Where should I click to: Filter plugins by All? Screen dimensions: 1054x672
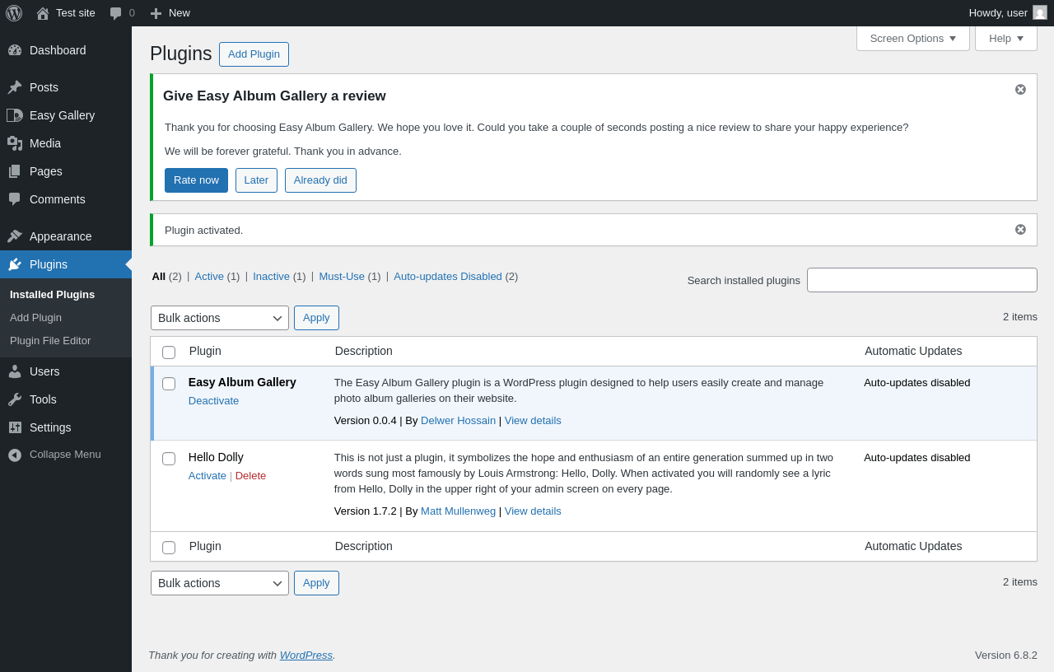pos(159,276)
